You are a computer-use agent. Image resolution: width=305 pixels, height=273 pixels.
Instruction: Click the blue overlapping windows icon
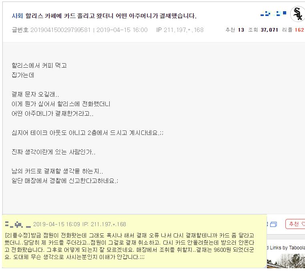coord(273,224)
